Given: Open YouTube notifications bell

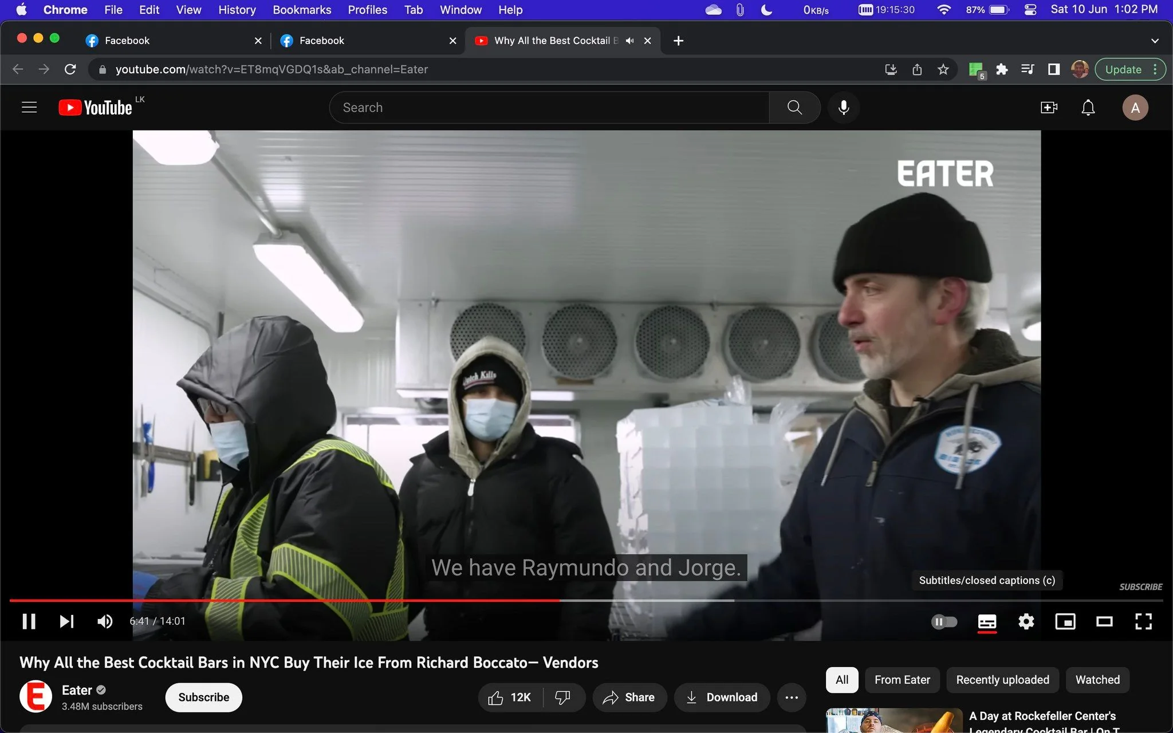Looking at the screenshot, I should coord(1088,108).
